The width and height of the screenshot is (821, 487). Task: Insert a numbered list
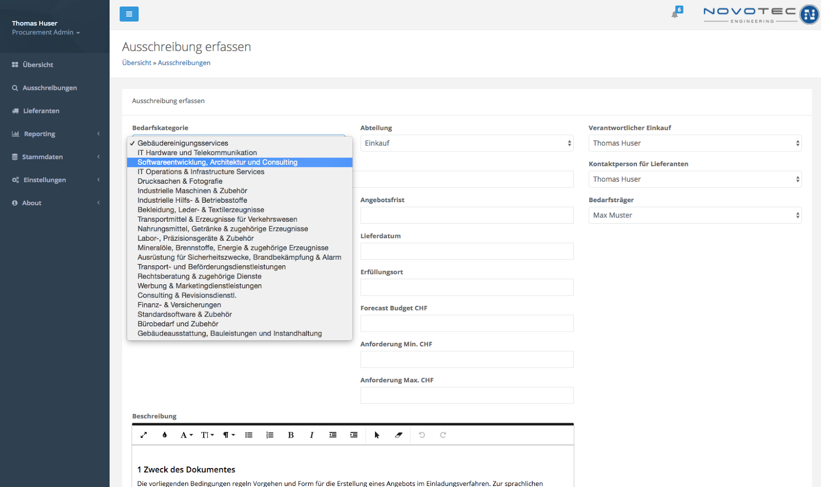click(270, 435)
